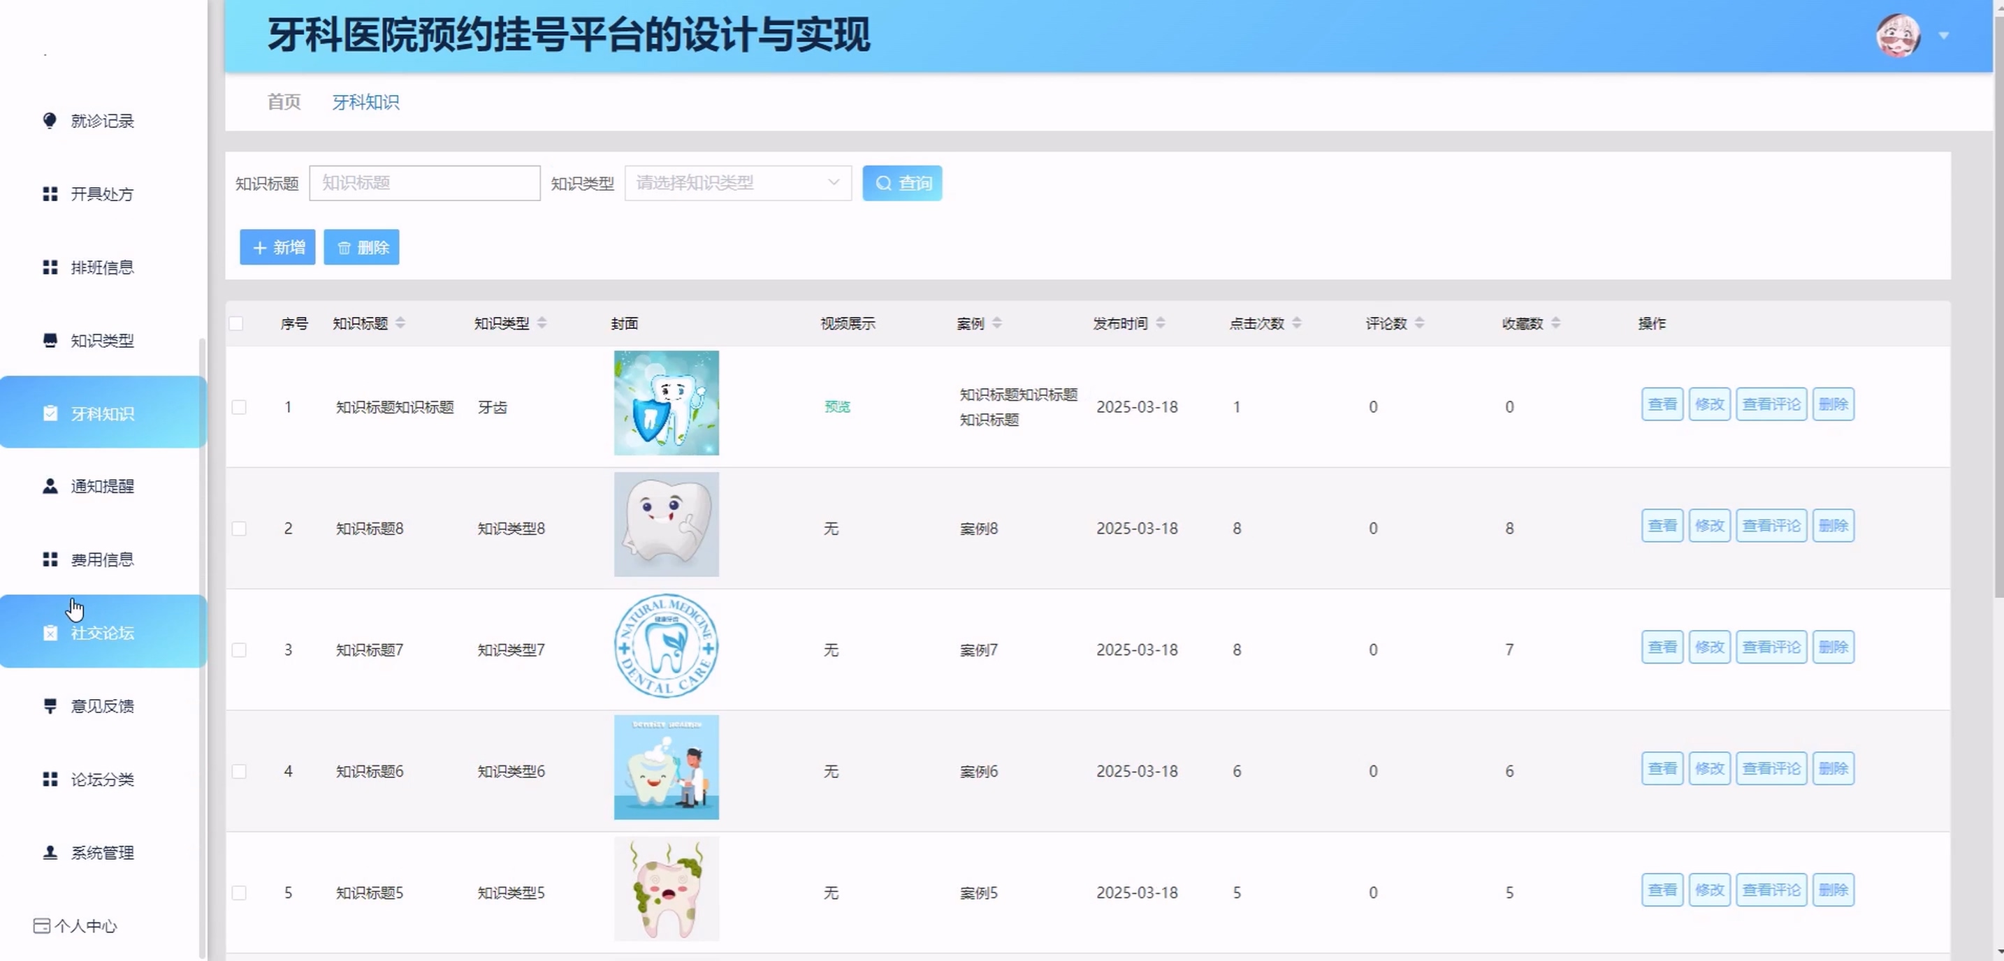
Task: Check the checkbox for row 2
Action: 239,529
